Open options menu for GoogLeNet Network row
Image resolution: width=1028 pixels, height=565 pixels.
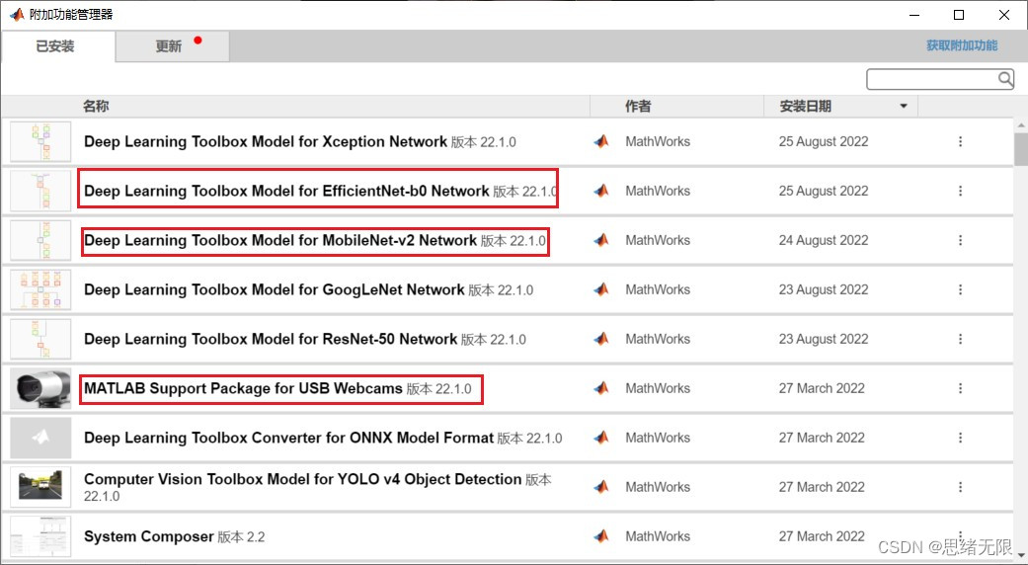tap(960, 289)
